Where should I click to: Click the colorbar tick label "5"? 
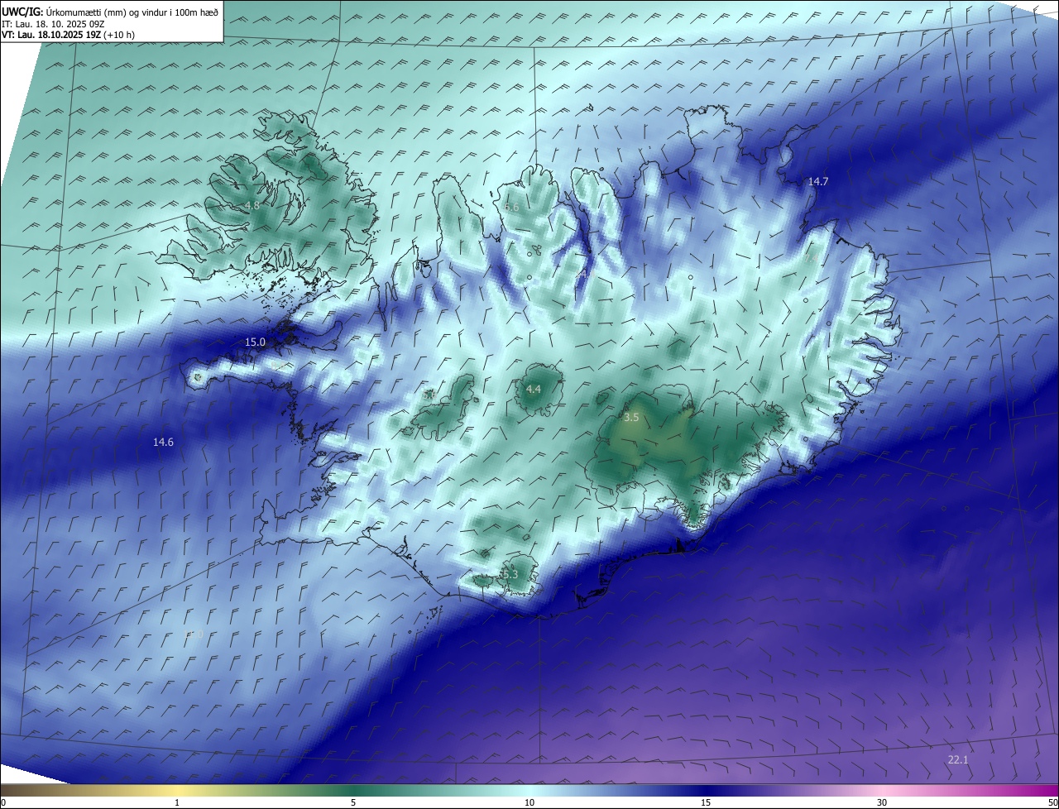353,802
